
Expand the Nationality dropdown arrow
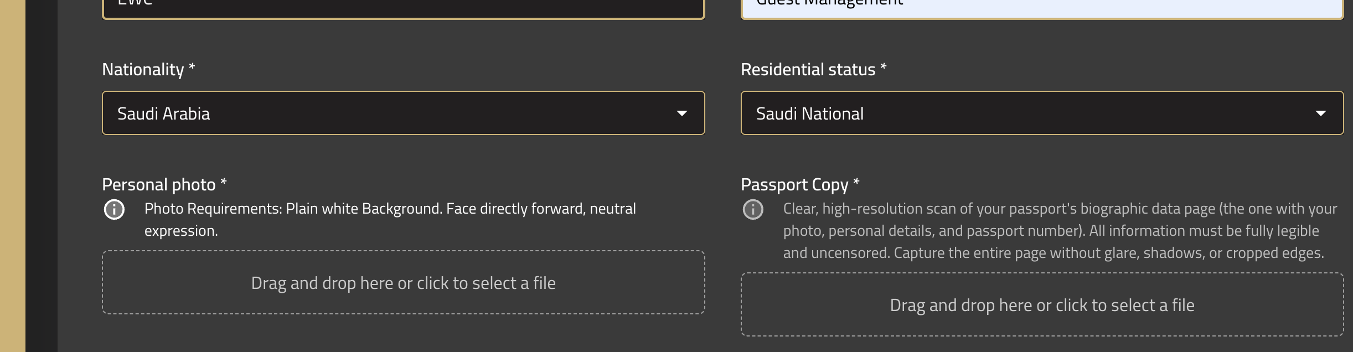click(682, 113)
